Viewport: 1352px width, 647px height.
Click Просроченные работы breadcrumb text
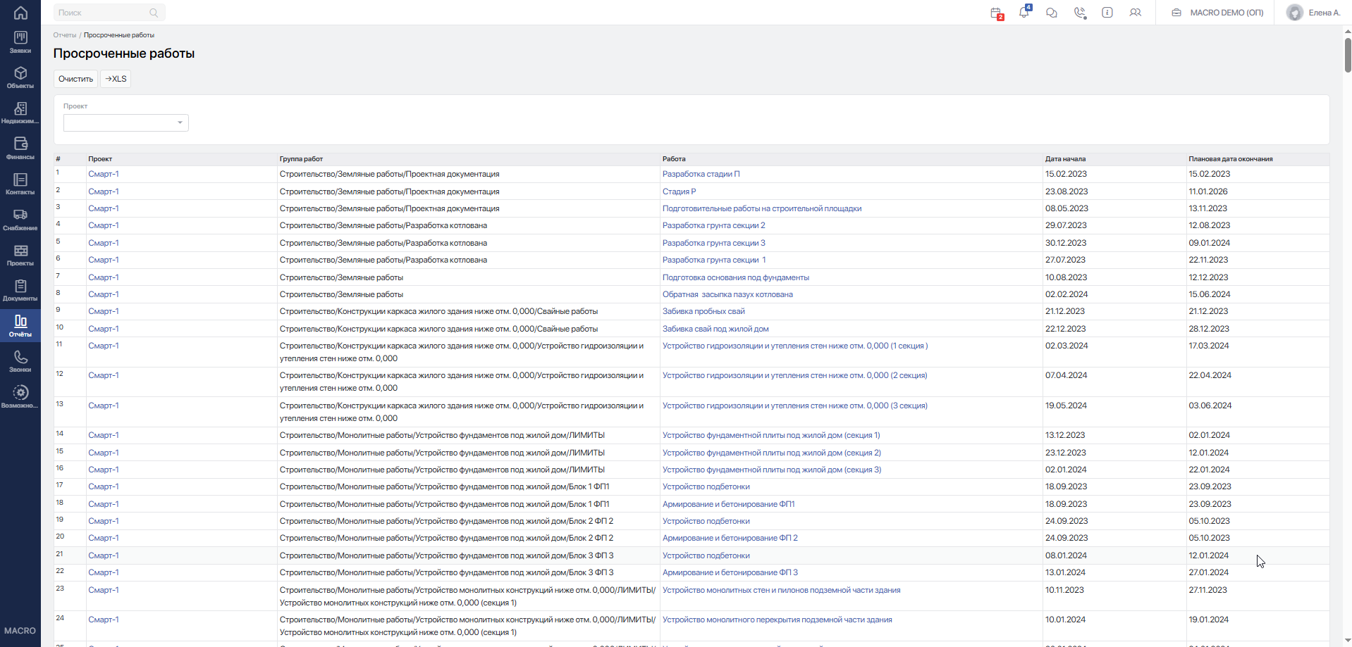coord(119,35)
